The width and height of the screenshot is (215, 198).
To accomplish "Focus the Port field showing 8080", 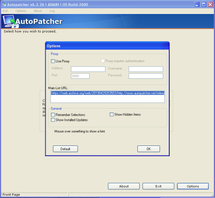I will click(80, 76).
